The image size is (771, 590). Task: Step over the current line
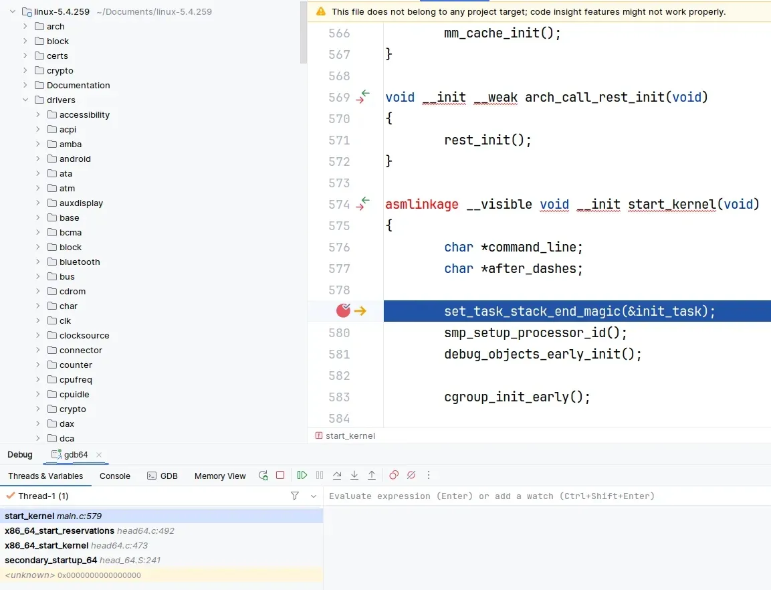[337, 476]
